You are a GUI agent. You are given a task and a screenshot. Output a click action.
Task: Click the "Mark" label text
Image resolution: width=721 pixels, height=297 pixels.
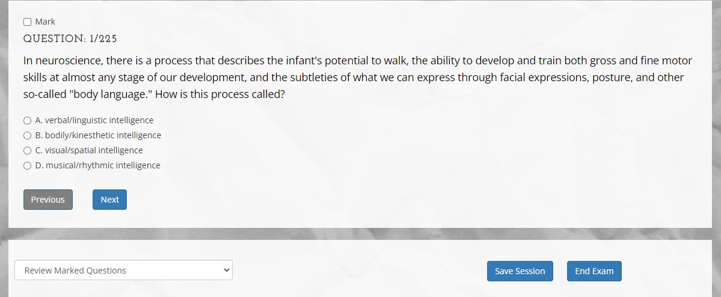pos(45,22)
